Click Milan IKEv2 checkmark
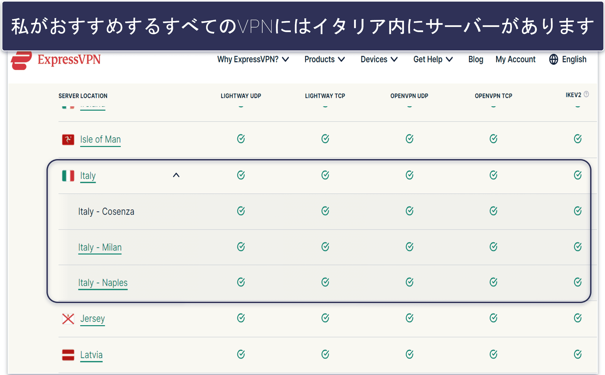The image size is (605, 375). (578, 247)
